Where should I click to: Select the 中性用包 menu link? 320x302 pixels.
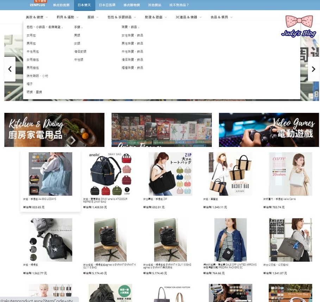click(x=33, y=52)
